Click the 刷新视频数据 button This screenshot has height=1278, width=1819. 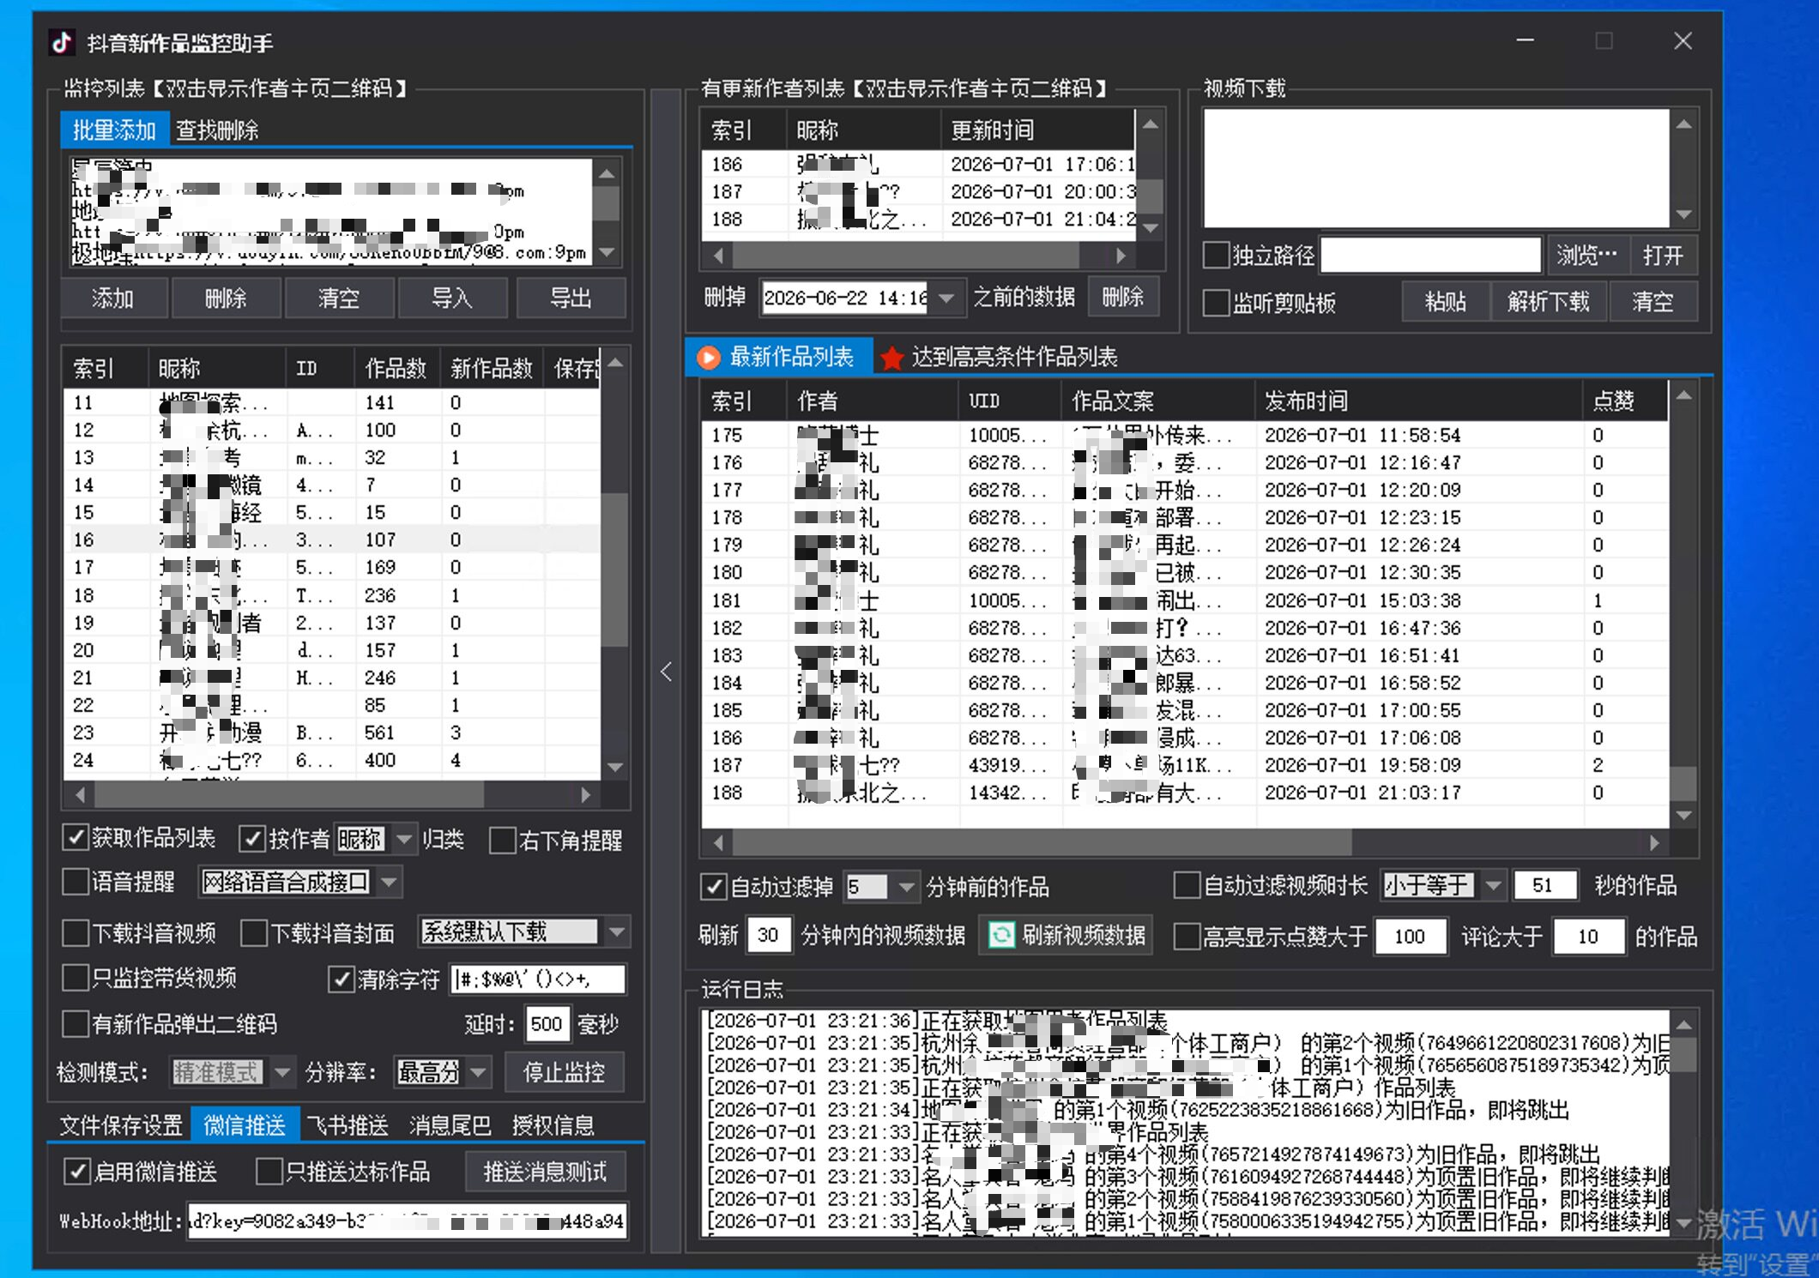[x=1066, y=935]
